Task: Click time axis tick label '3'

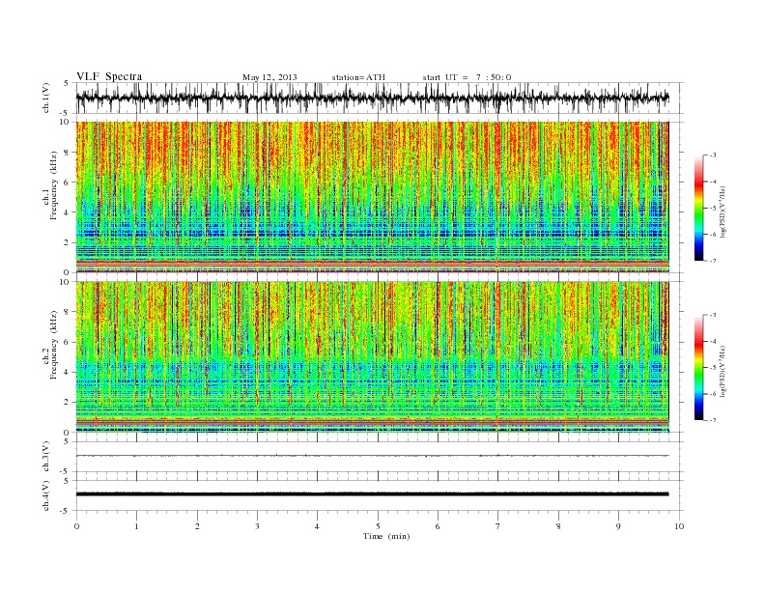Action: coord(257,526)
